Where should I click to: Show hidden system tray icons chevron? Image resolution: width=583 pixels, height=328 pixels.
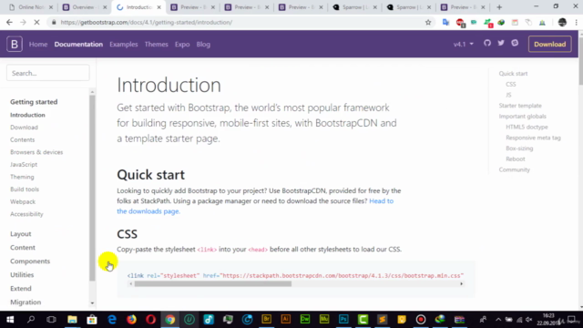pos(498,320)
